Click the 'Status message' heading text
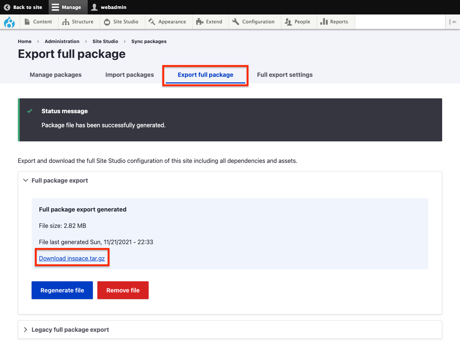This screenshot has height=344, width=460. [x=65, y=111]
